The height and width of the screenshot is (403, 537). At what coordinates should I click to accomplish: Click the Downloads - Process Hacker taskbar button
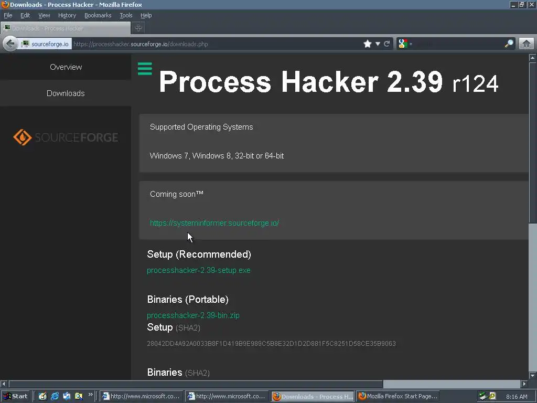[313, 396]
